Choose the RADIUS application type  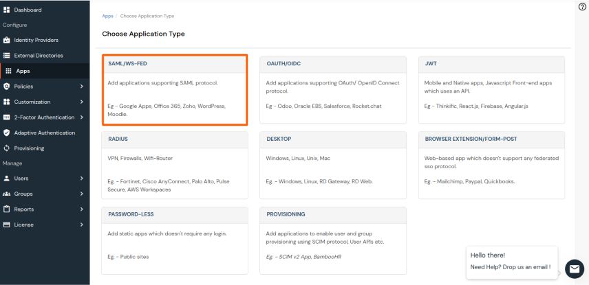(x=175, y=165)
